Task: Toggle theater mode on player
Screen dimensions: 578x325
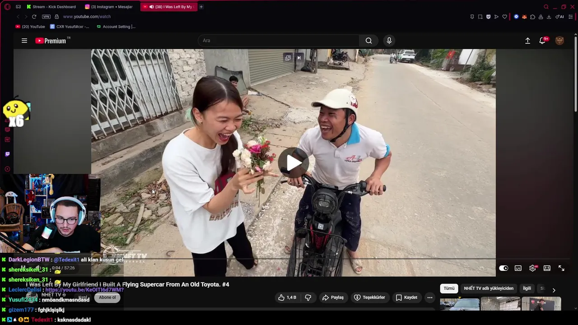Action: pos(547,268)
